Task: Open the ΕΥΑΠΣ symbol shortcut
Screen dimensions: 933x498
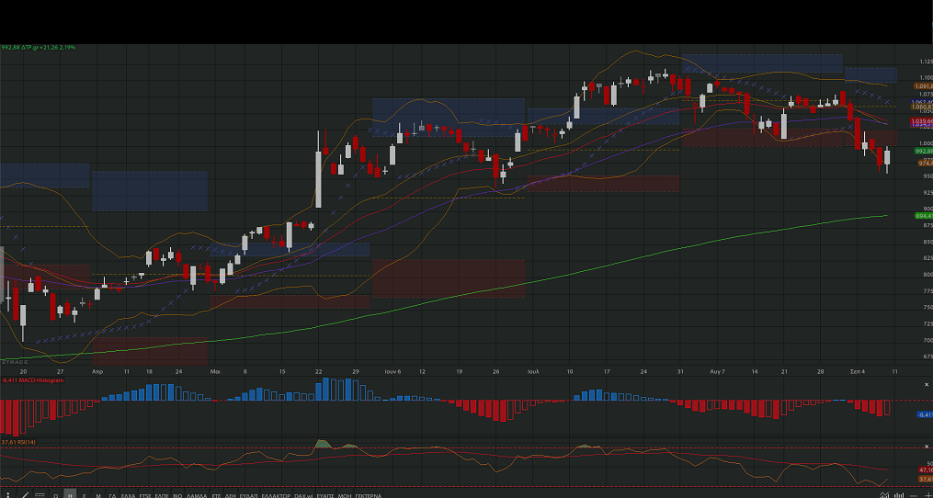Action: click(324, 495)
